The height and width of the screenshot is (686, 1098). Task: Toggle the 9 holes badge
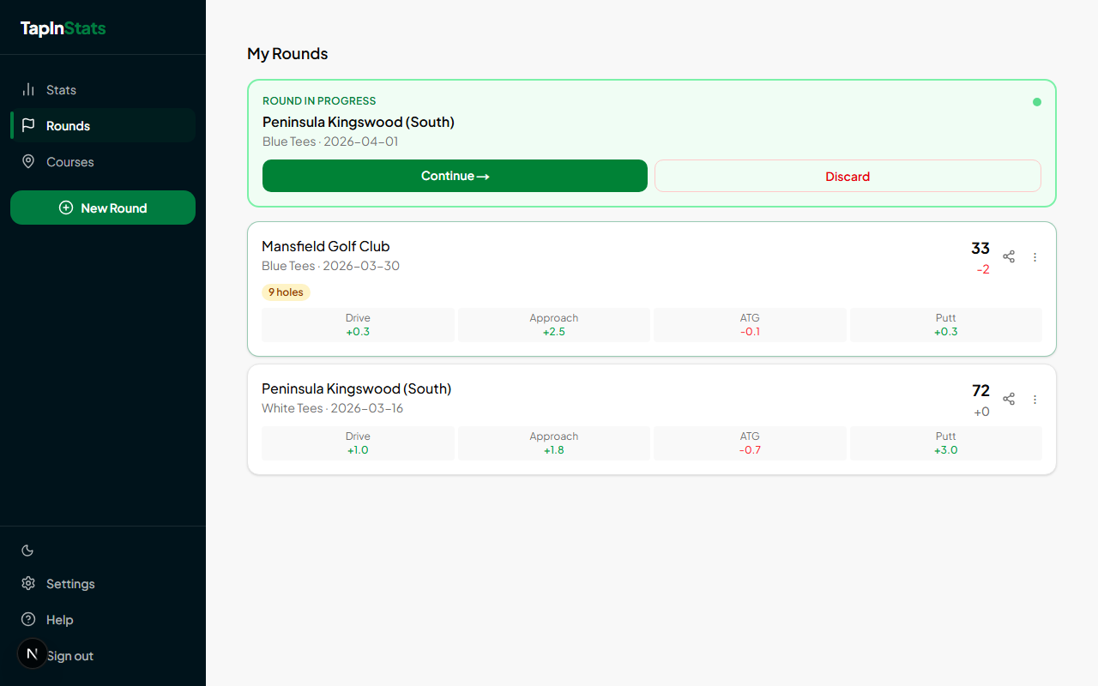286,292
